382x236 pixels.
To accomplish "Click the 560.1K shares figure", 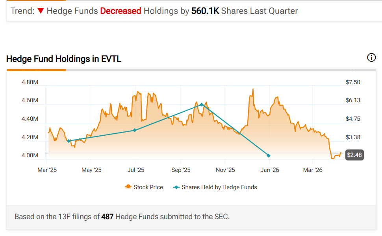I will (x=205, y=11).
